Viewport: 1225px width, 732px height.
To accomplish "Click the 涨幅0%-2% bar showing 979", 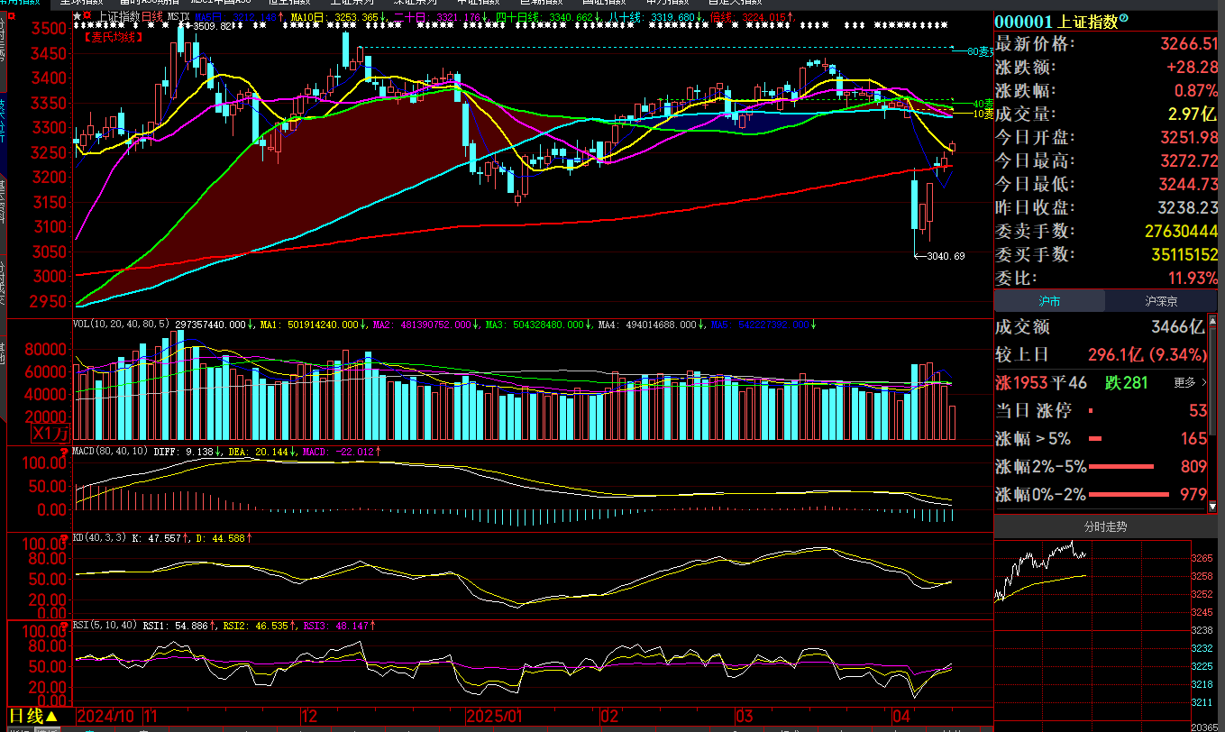I will coord(1127,495).
